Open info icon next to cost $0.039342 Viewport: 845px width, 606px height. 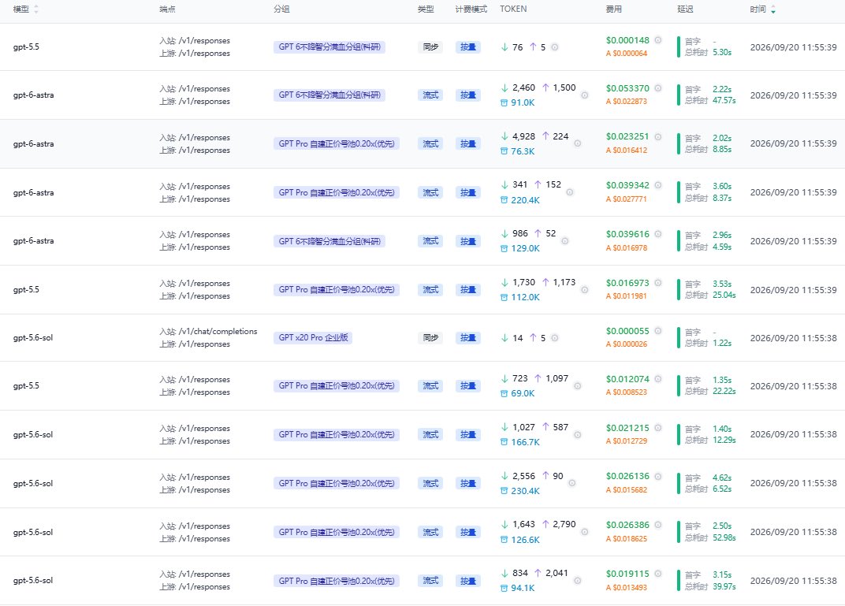(x=658, y=185)
